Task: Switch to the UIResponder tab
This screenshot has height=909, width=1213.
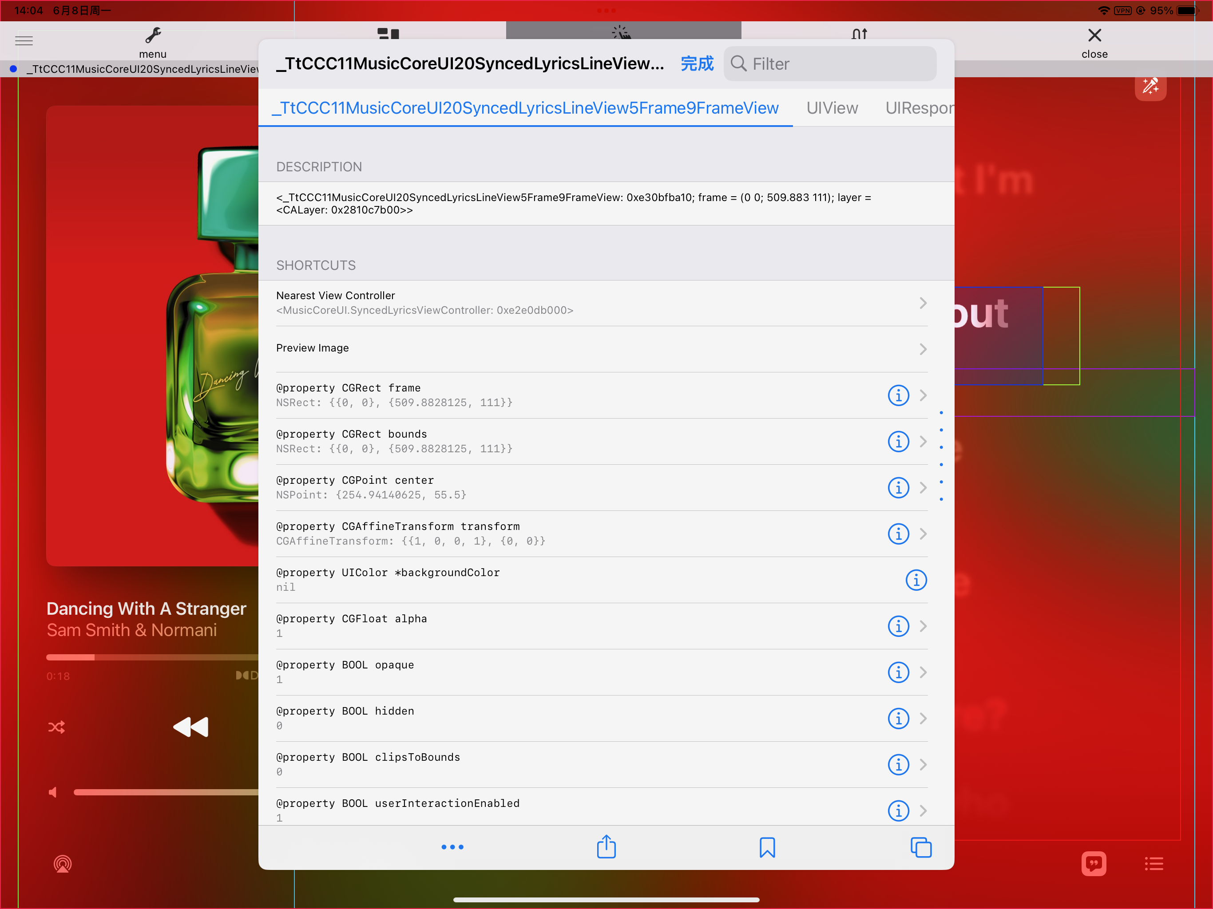Action: click(920, 108)
